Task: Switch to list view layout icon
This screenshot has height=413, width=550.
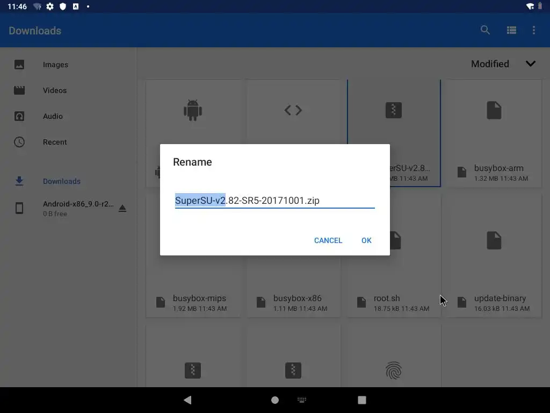Action: (511, 30)
